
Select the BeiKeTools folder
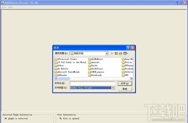click(96, 69)
